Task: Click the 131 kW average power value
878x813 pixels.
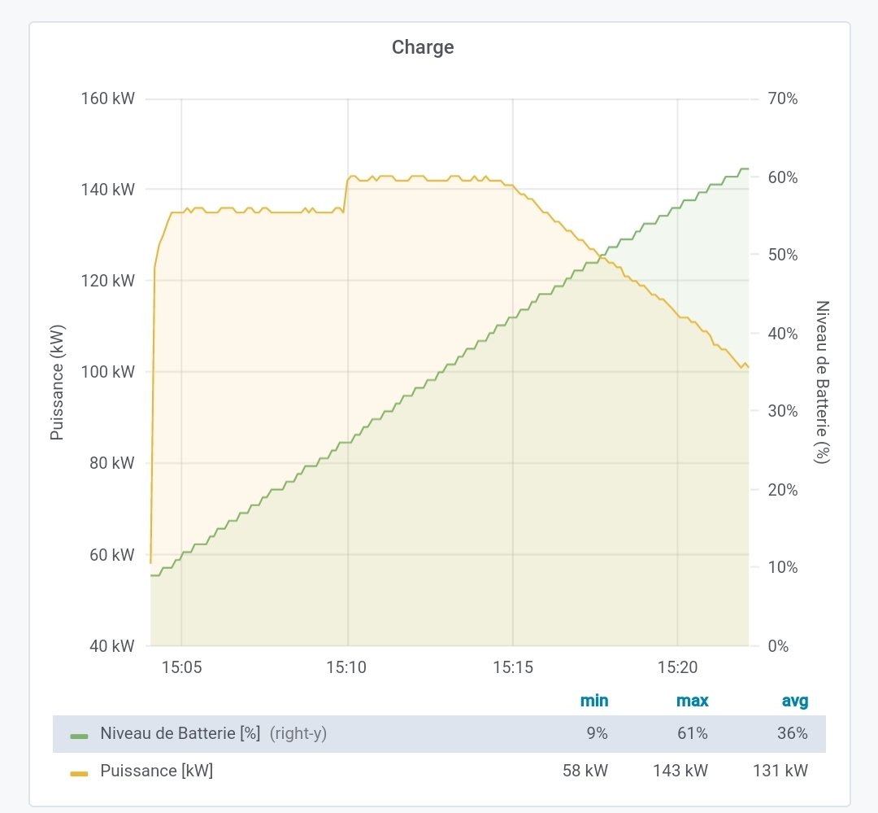Action: [x=780, y=771]
